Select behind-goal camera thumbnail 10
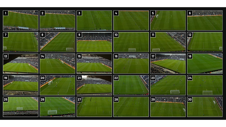Image resolution: width=226 pixels, height=127 pixels. [x=131, y=42]
